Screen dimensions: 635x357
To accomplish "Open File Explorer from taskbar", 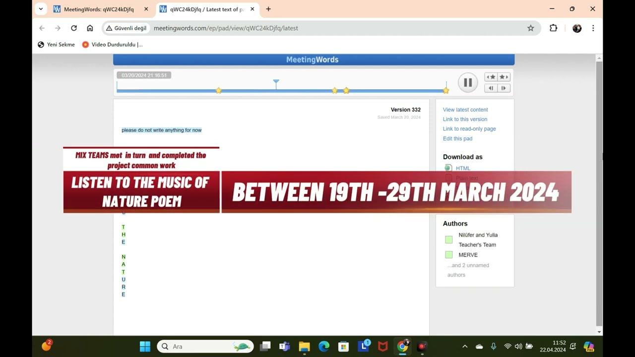I will pos(304,347).
